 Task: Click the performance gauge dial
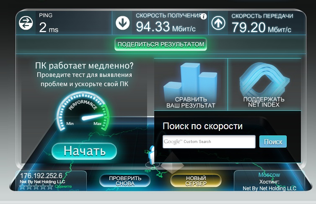click(83, 111)
